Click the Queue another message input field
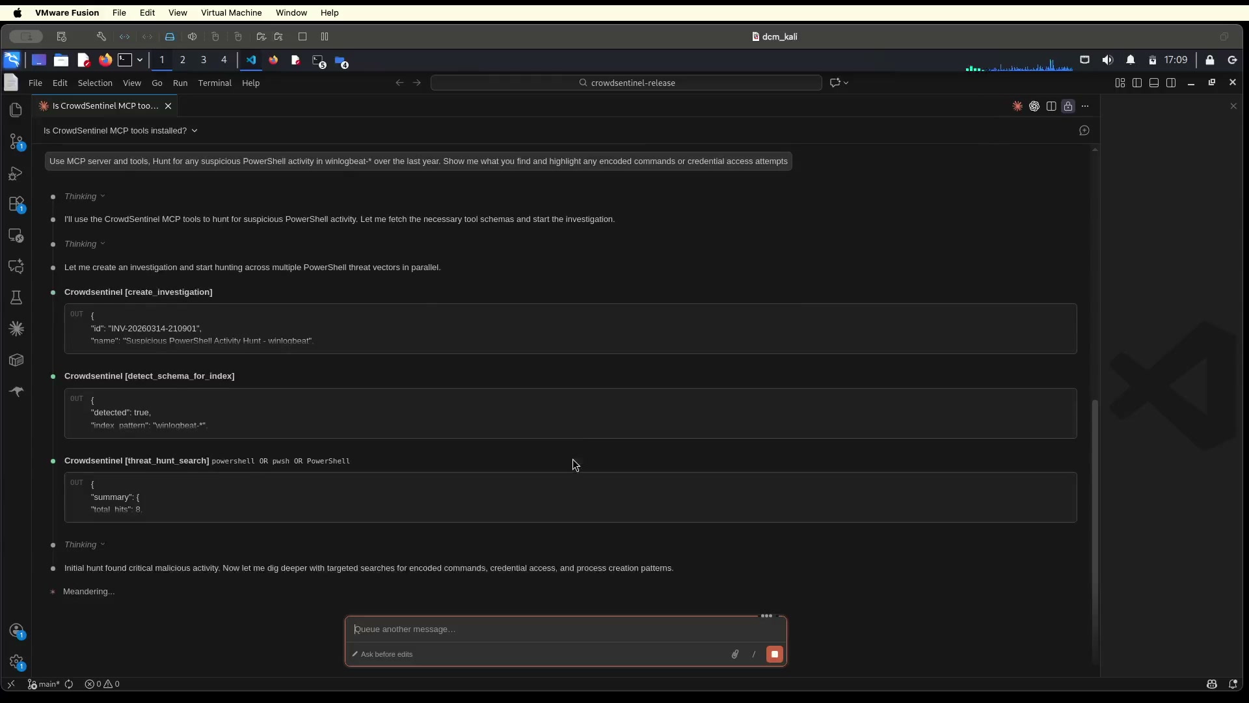 [x=553, y=629]
